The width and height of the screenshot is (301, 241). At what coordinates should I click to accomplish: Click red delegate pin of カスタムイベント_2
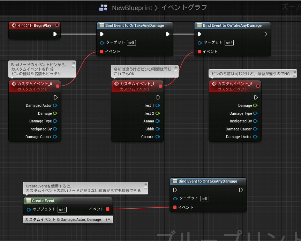258,86
